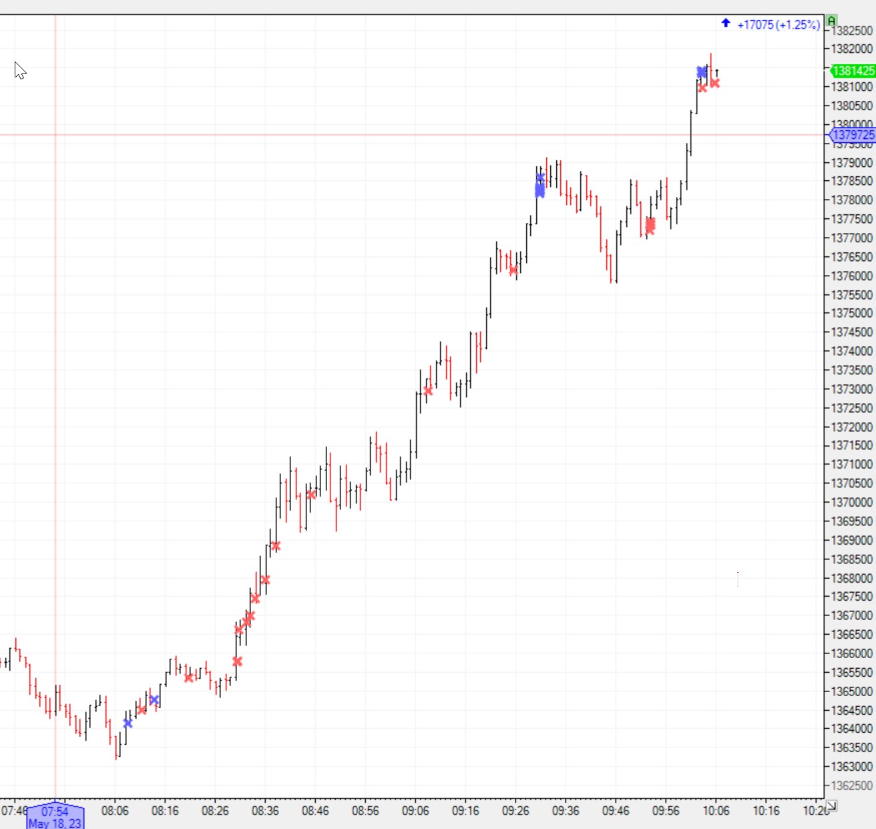Click the blue 1379725 crosshair price tag
Screen dimensions: 876x829
click(x=853, y=135)
